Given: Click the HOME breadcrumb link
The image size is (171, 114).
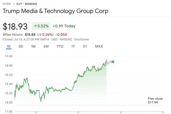Looking at the screenshot, I should 7,4.
